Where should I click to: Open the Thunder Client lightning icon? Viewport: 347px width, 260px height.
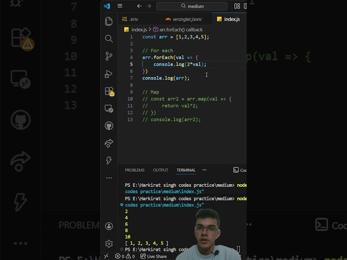tap(108, 160)
